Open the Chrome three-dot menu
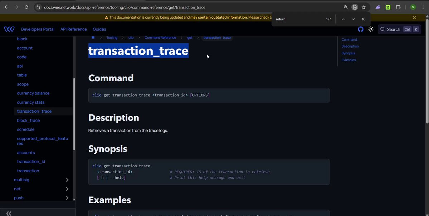This screenshot has height=216, width=429. (x=423, y=8)
